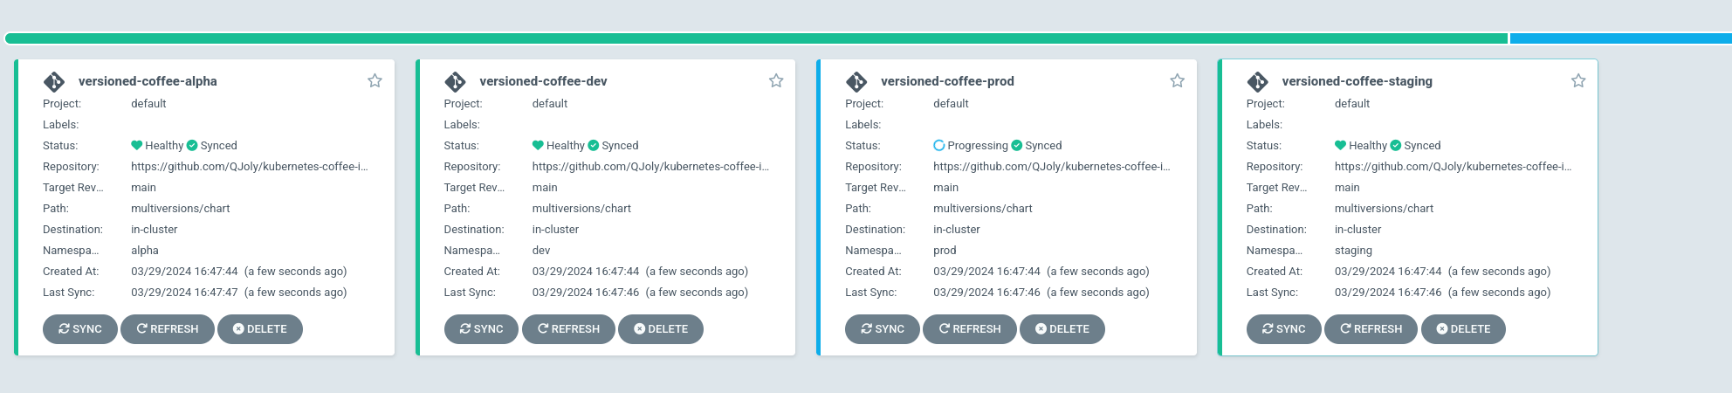Click the Healthy heart icon on versioned-coffee-staging
Viewport: 1732px width, 393px height.
click(1341, 146)
